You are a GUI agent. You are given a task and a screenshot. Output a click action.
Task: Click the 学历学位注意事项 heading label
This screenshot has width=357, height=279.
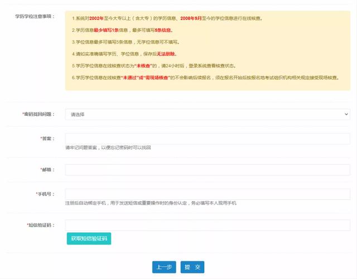pos(35,17)
